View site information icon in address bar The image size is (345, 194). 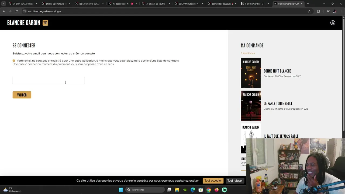coord(25,11)
